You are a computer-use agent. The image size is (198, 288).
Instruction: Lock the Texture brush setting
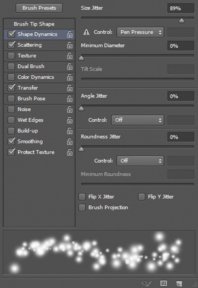point(70,56)
